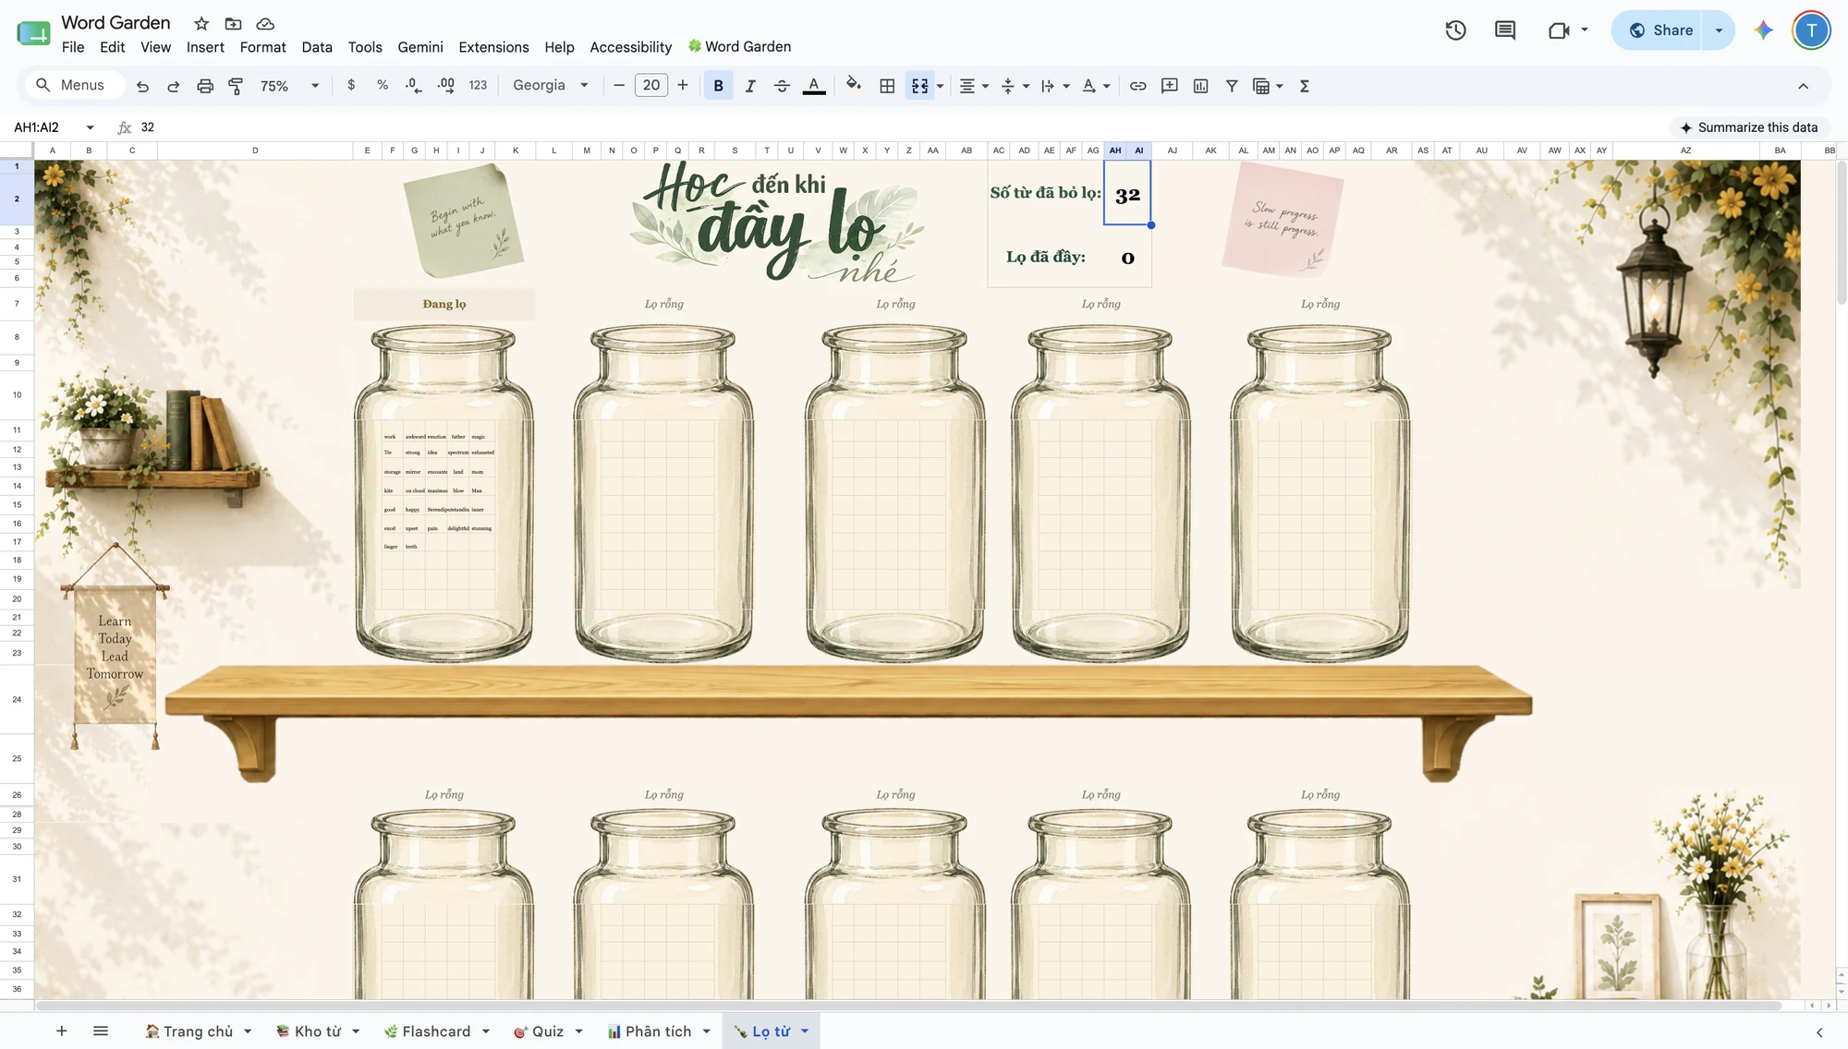Screen dimensions: 1848x1049
Task: Open version history
Action: coord(1455,30)
